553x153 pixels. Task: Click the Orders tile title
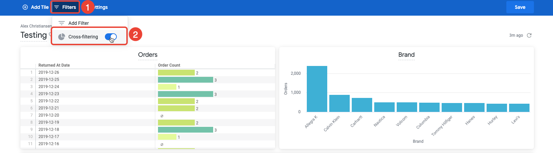pyautogui.click(x=148, y=55)
